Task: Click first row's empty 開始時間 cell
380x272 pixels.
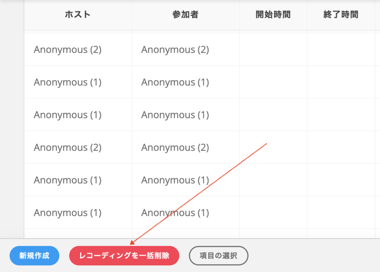Action: [x=273, y=49]
